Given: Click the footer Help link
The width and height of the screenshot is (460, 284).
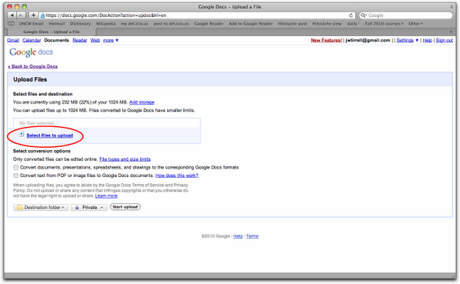Looking at the screenshot, I should [x=238, y=236].
